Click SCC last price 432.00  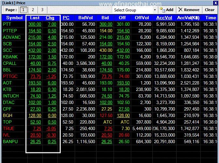35,51
